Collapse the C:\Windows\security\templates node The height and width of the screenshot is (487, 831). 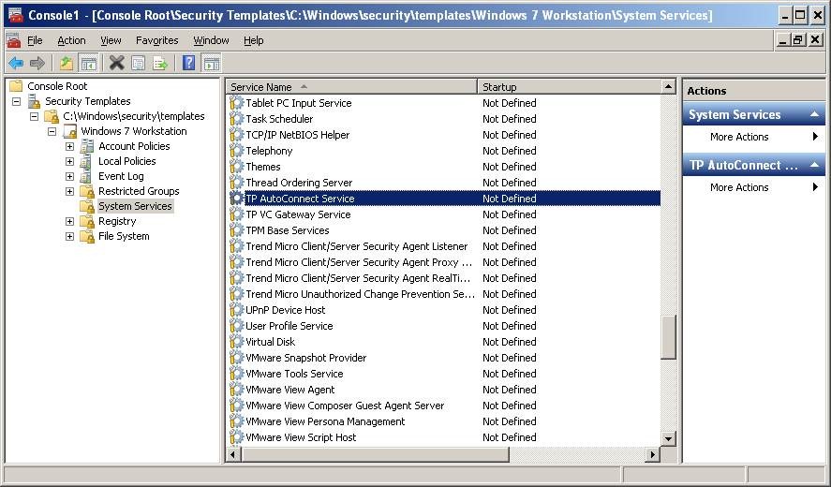[35, 116]
